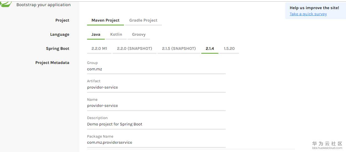This screenshot has height=152, width=346.
Task: Click the Group input field
Action: (x=156, y=69)
